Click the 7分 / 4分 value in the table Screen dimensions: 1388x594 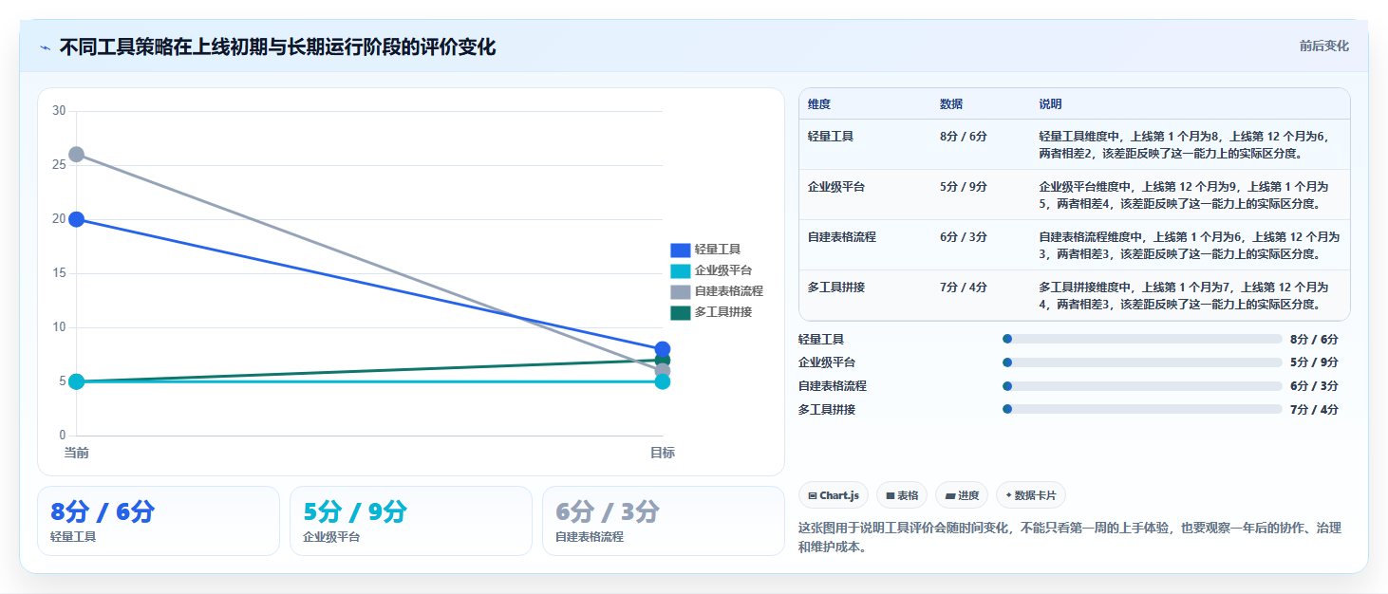pos(964,288)
